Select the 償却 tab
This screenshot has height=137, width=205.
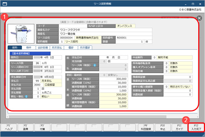point(71,48)
